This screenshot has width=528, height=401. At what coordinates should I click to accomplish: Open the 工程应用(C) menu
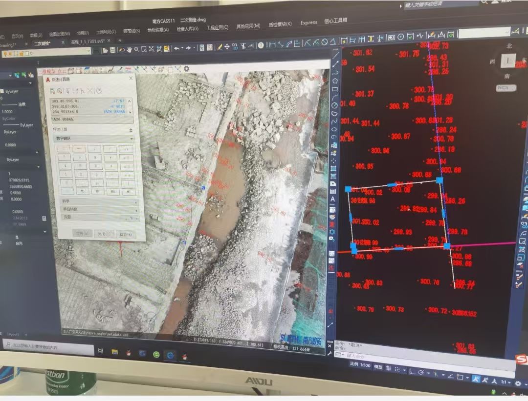[x=217, y=27]
